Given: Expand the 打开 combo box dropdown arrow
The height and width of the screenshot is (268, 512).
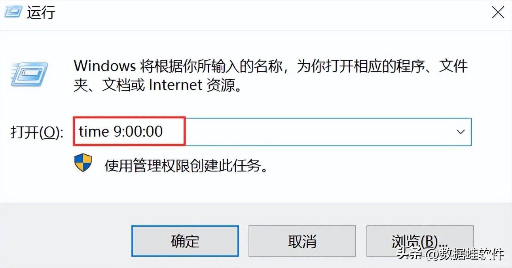Looking at the screenshot, I should pyautogui.click(x=461, y=132).
